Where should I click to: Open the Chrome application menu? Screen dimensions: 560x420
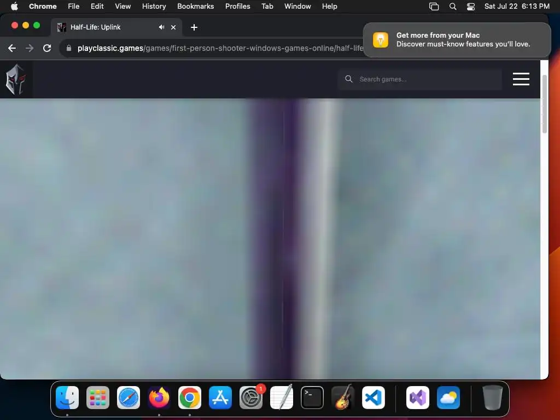point(43,6)
